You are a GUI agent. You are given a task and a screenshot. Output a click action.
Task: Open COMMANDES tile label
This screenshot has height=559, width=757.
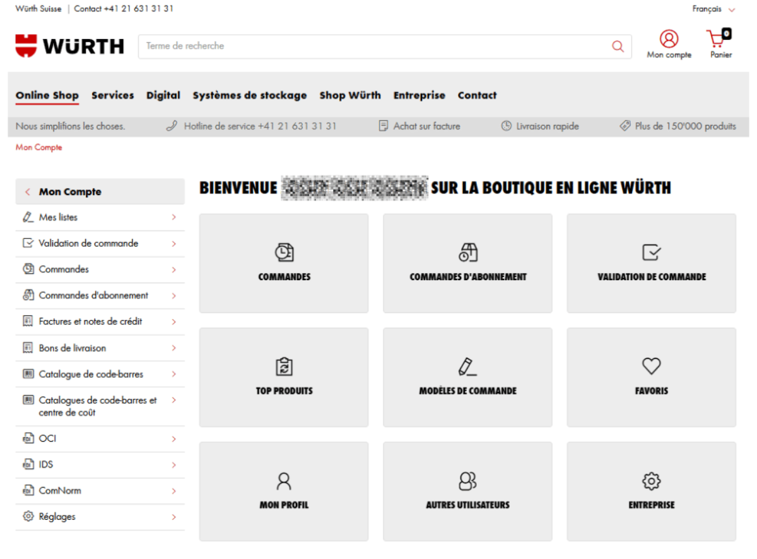point(285,277)
